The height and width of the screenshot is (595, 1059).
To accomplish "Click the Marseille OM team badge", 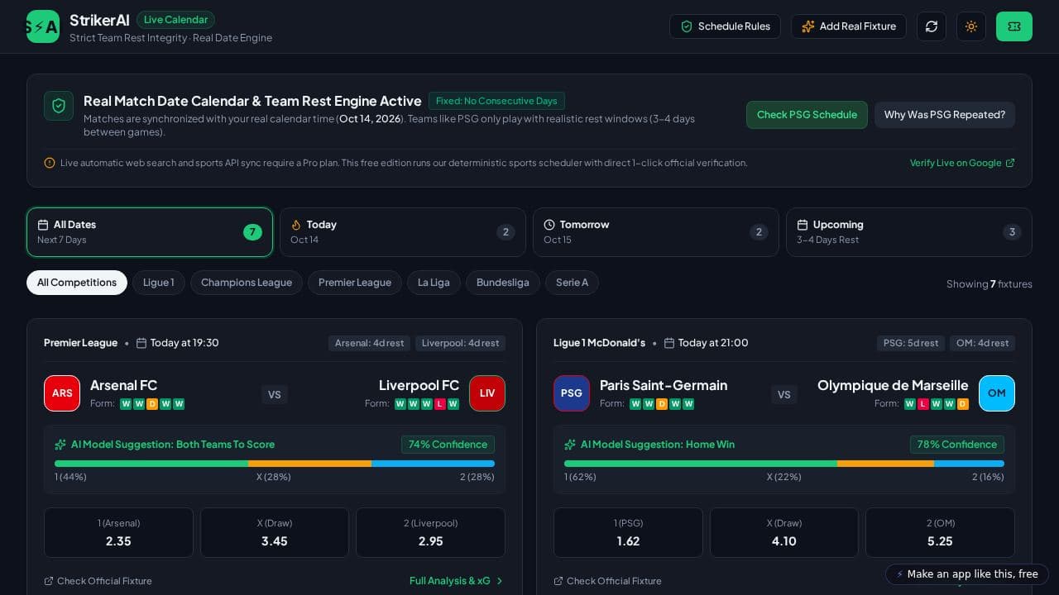I will coord(997,393).
